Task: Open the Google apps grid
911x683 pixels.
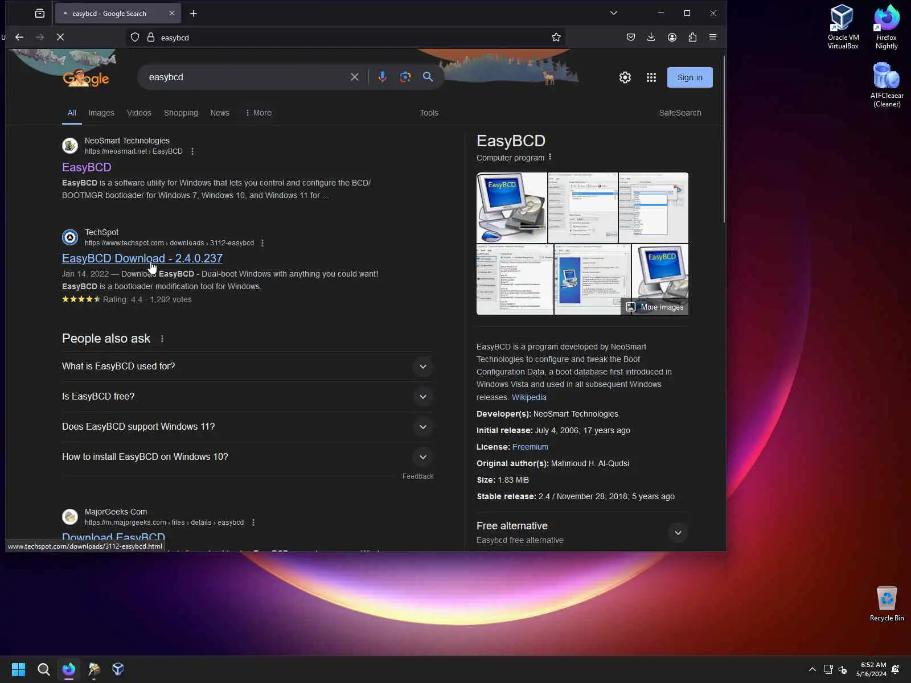Action: 651,77
